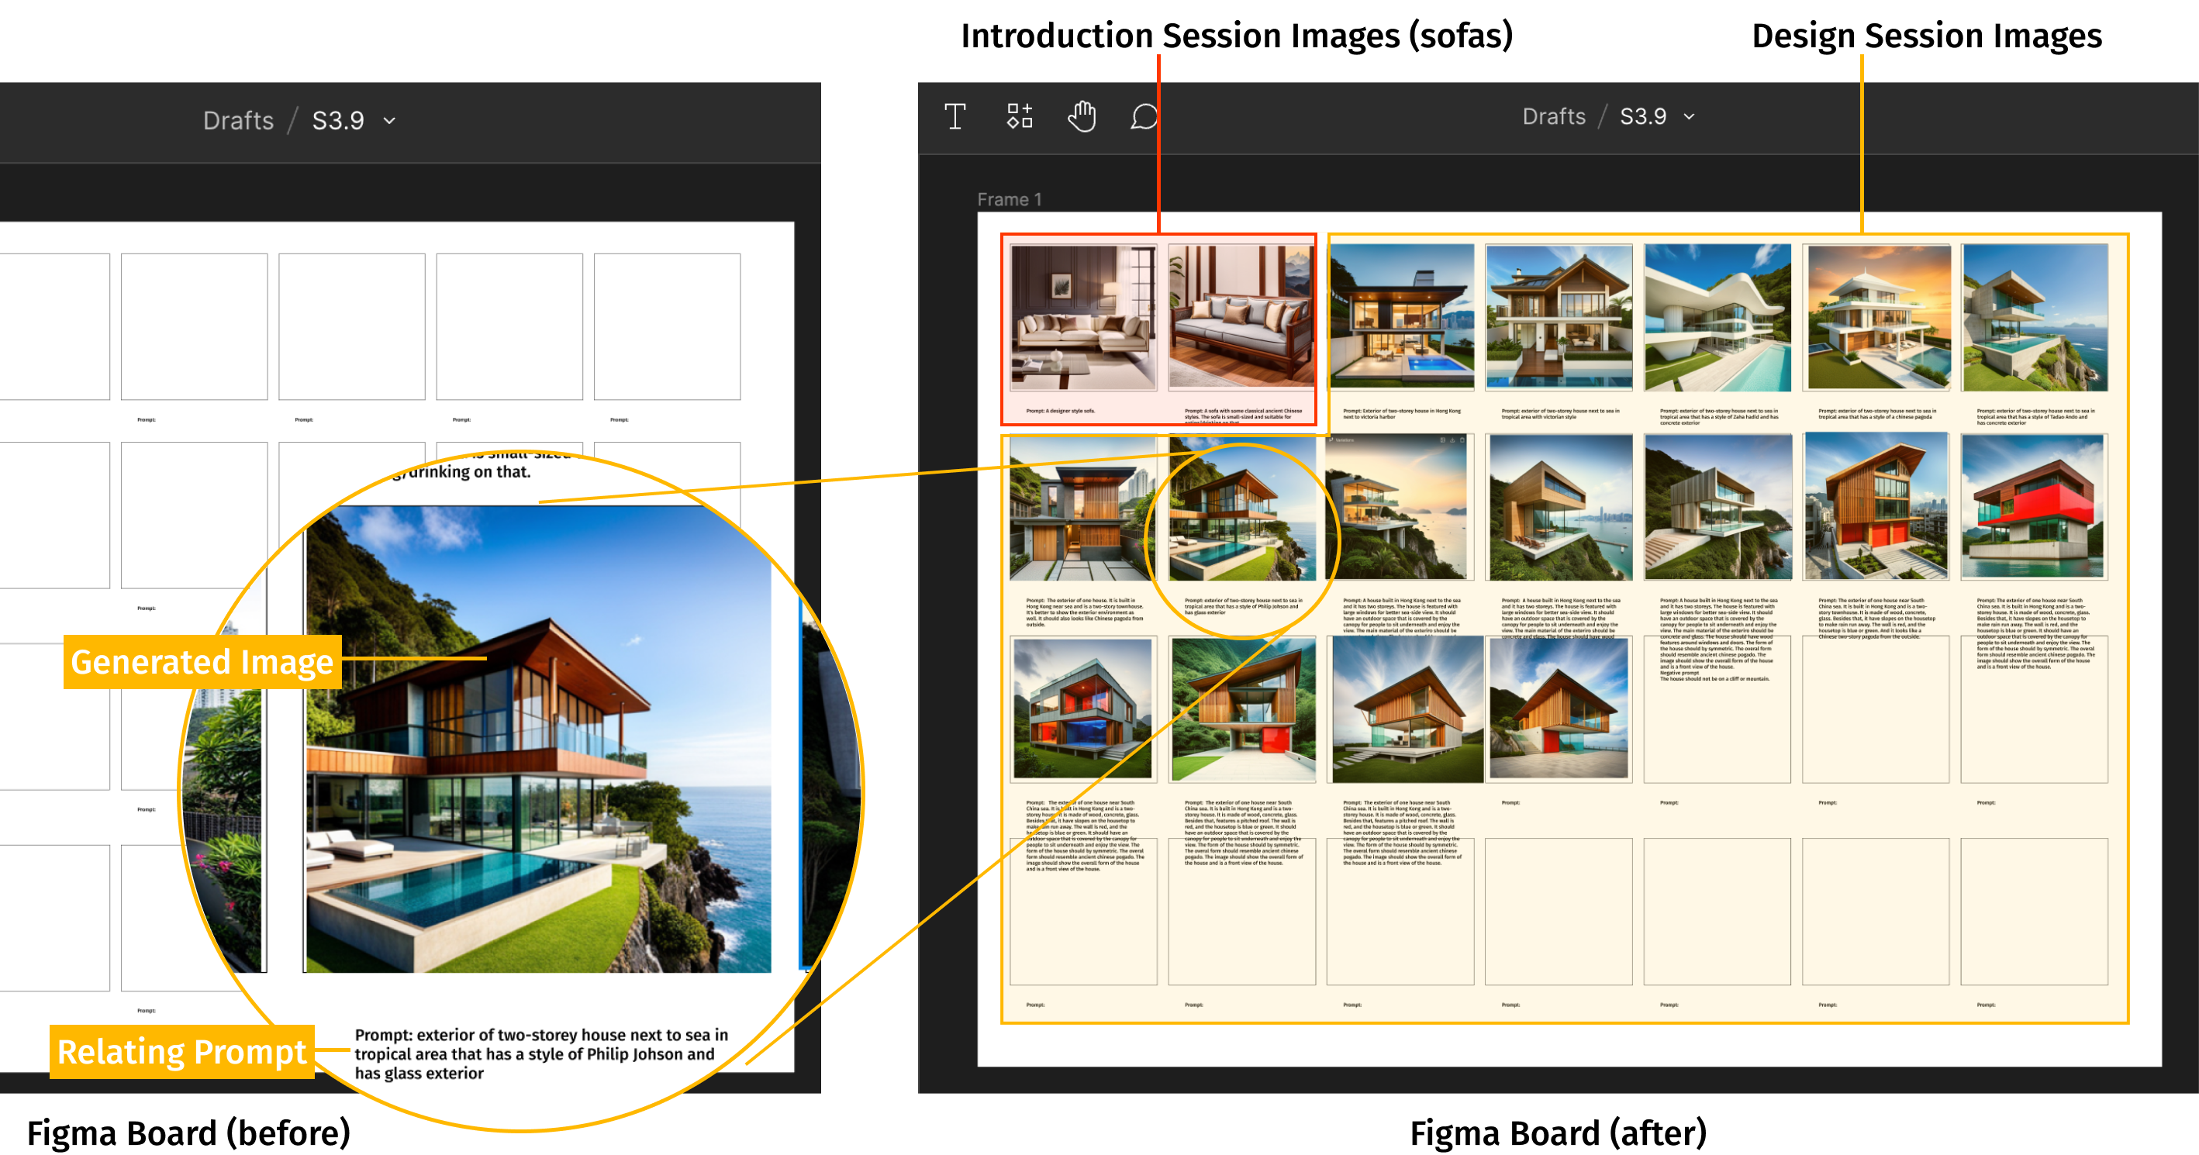Select the bottom-right empty frame in the right board
The image size is (2199, 1155).
(x=2035, y=911)
